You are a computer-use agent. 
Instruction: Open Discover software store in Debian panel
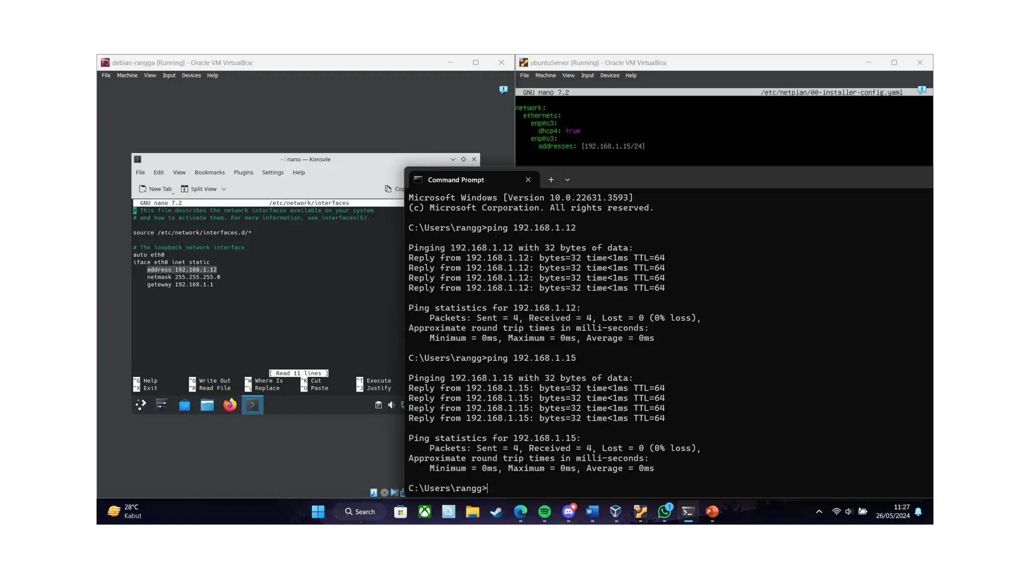[185, 405]
